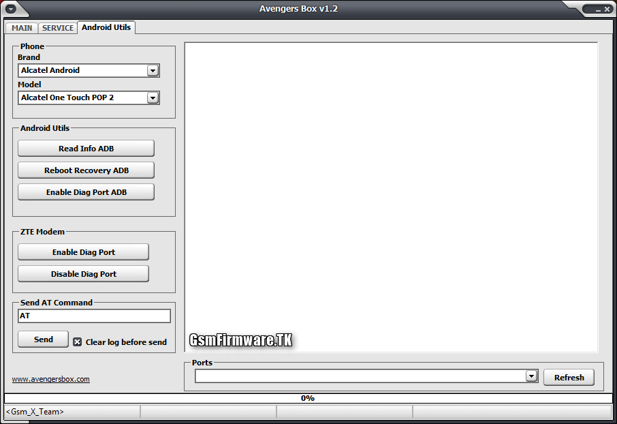Click Reboot Recovery ADB button
This screenshot has height=424, width=617.
click(86, 170)
